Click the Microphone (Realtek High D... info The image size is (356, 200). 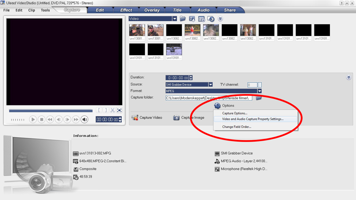coord(244,169)
